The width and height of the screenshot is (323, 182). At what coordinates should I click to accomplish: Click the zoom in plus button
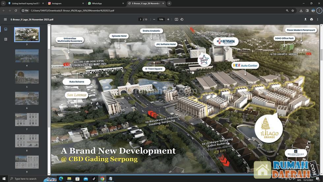tap(168, 19)
